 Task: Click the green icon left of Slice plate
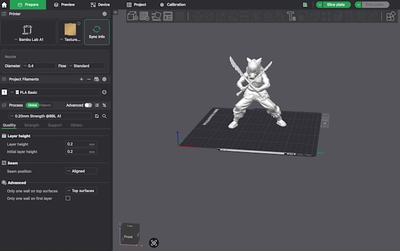tap(305, 5)
